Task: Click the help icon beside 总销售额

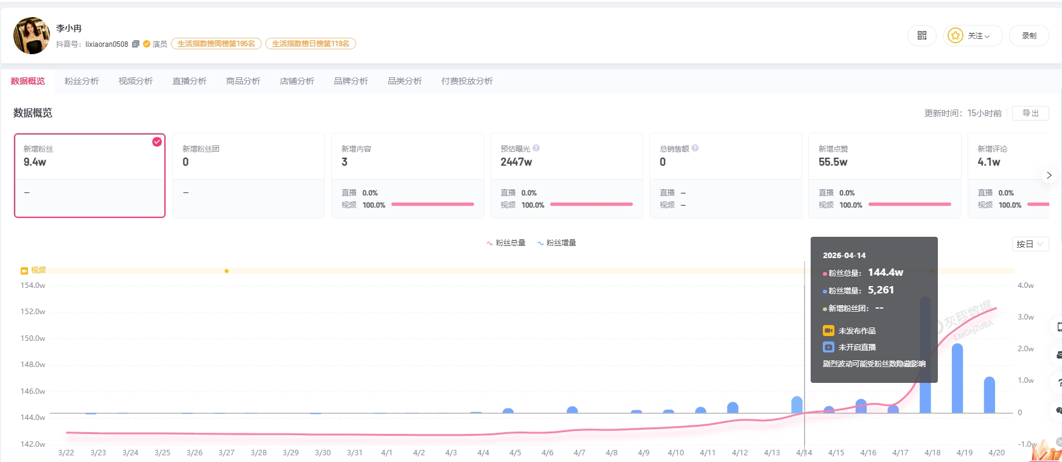Action: [695, 148]
